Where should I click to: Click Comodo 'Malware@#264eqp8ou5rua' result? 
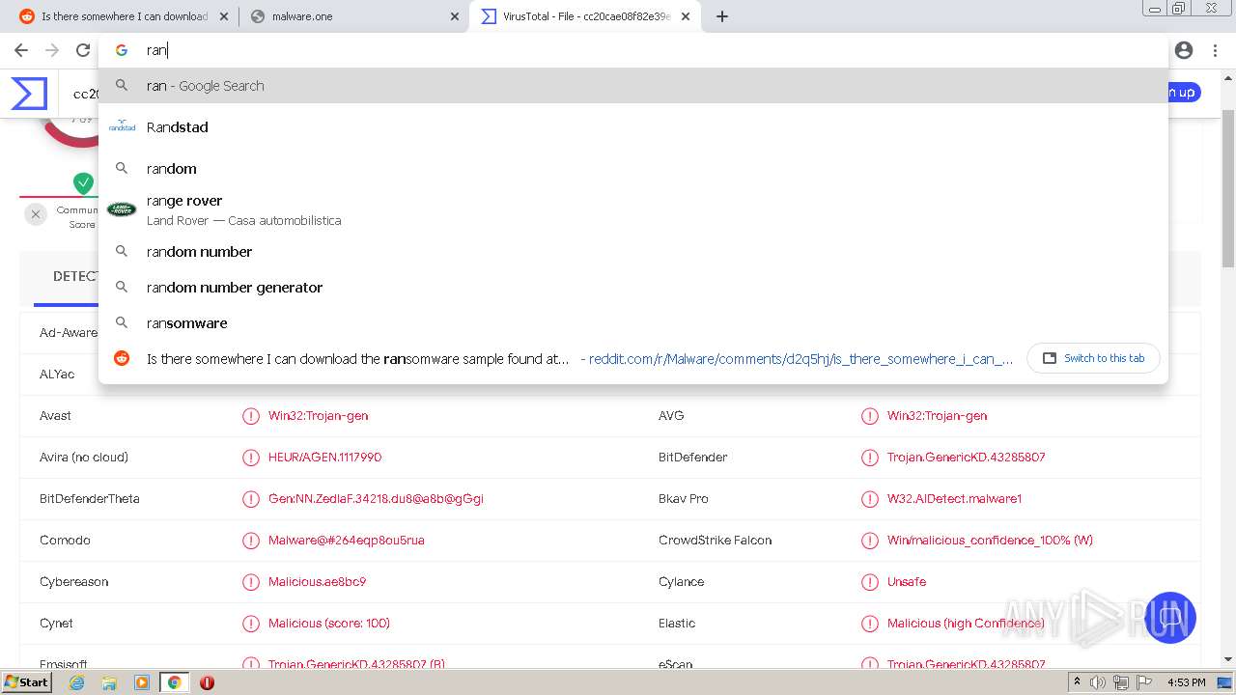click(346, 541)
